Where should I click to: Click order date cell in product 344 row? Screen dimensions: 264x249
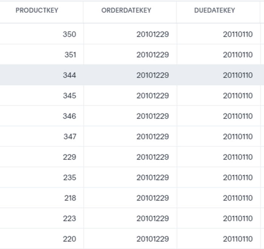pos(152,75)
